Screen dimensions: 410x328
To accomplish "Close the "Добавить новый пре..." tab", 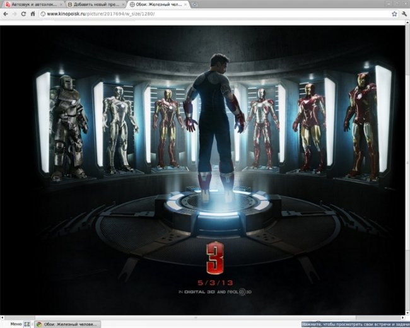I will tap(123, 4).
